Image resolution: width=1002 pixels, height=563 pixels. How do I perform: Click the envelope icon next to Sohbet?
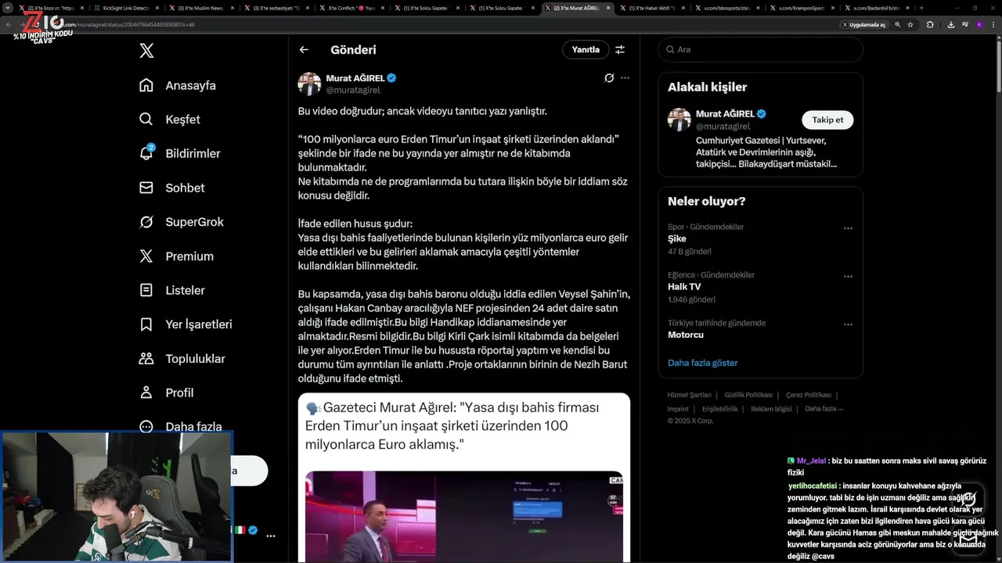[146, 188]
